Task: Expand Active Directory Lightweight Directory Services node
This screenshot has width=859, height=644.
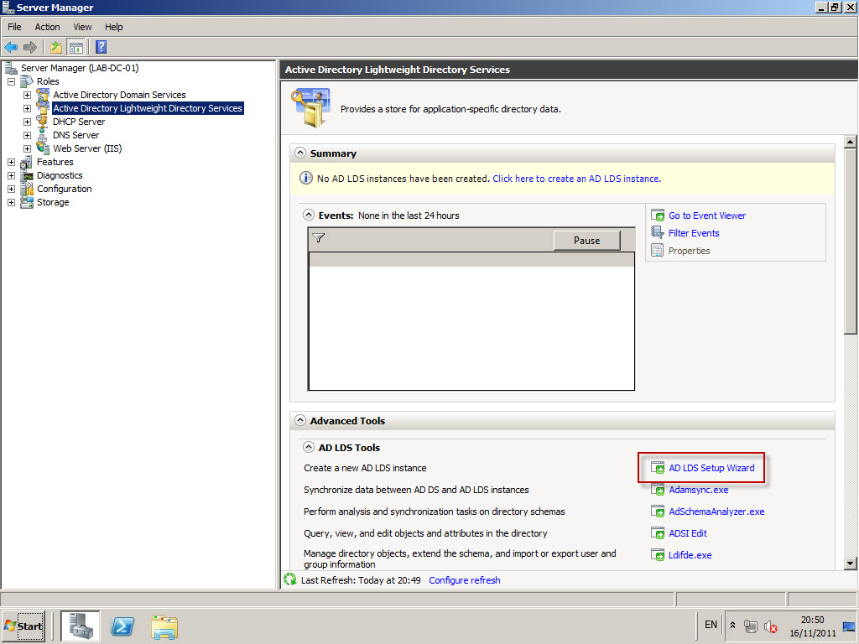Action: coord(27,108)
